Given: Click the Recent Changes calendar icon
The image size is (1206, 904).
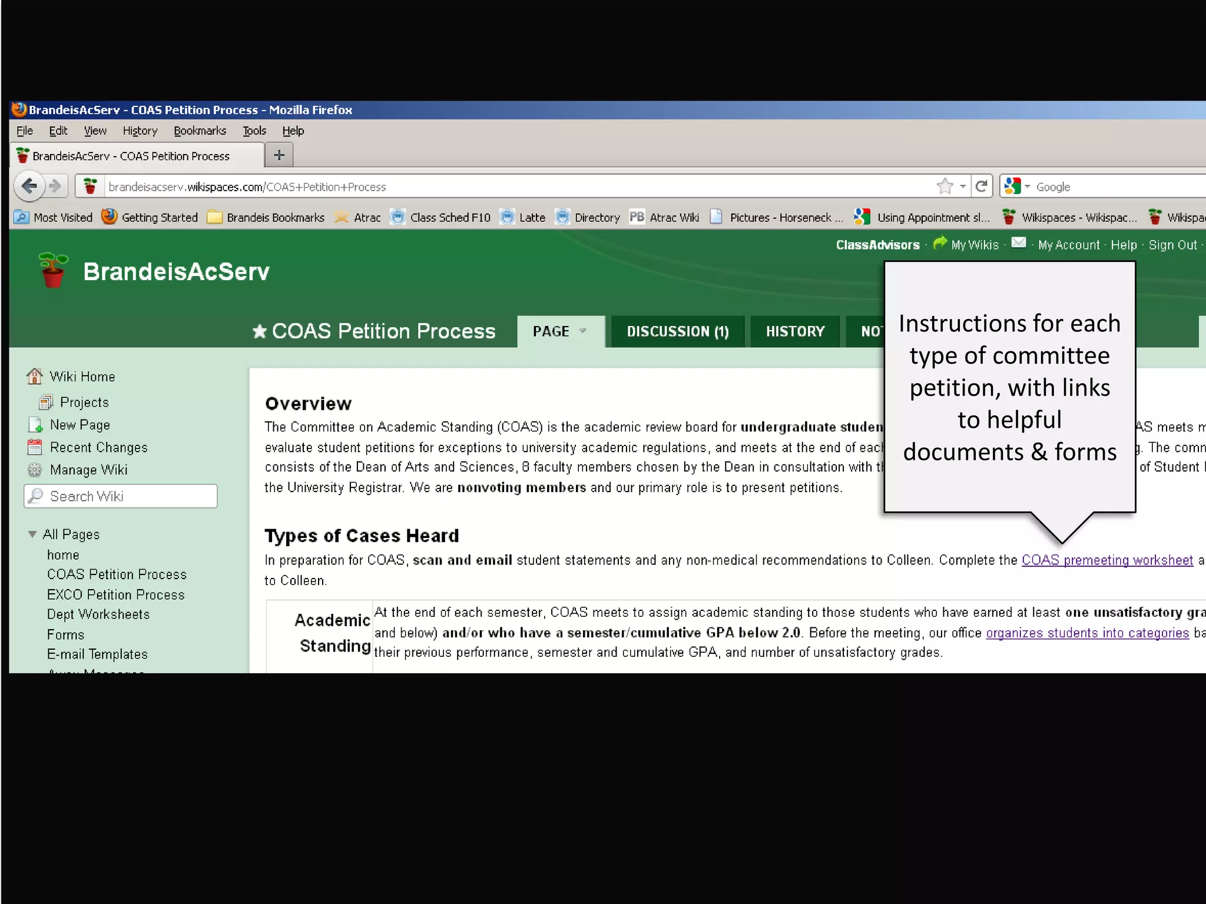Looking at the screenshot, I should point(35,447).
